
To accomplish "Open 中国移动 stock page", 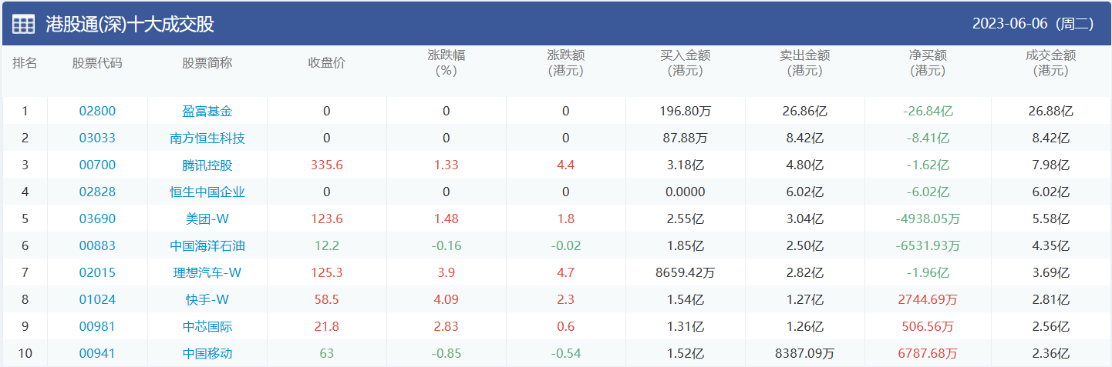I will 207,353.
